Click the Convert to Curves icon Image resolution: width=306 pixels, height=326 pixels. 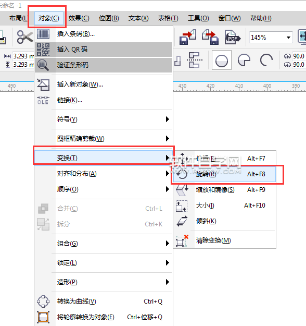(x=43, y=301)
